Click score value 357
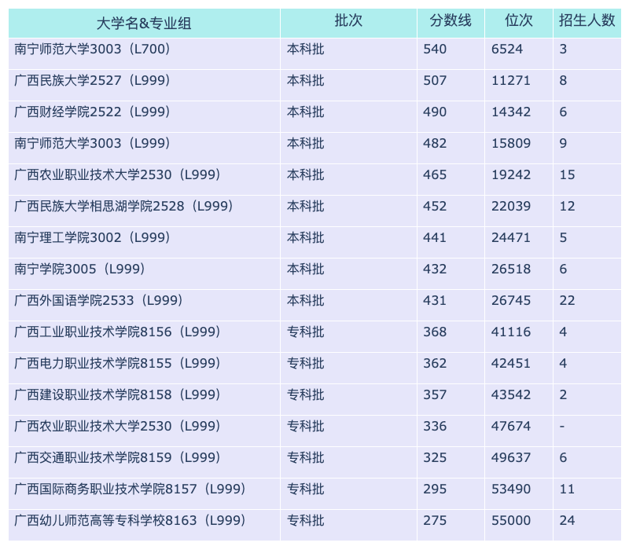 [x=435, y=394]
